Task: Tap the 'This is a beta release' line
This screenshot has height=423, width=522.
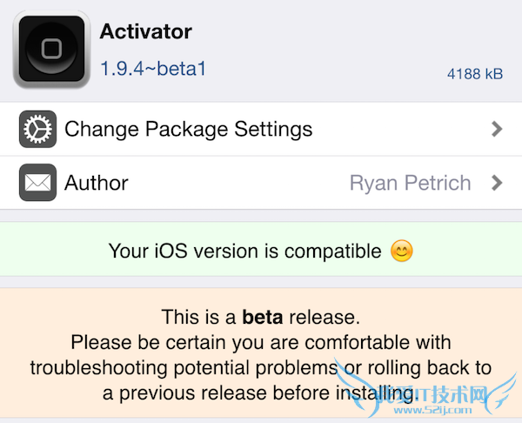Action: pyautogui.click(x=260, y=316)
